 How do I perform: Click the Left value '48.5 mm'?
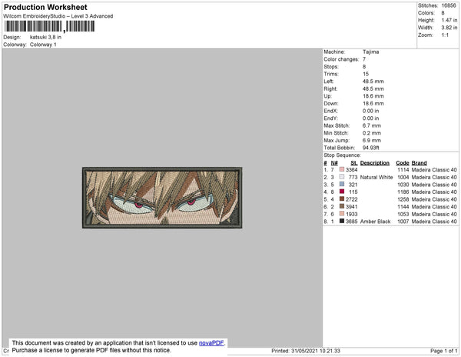click(373, 82)
